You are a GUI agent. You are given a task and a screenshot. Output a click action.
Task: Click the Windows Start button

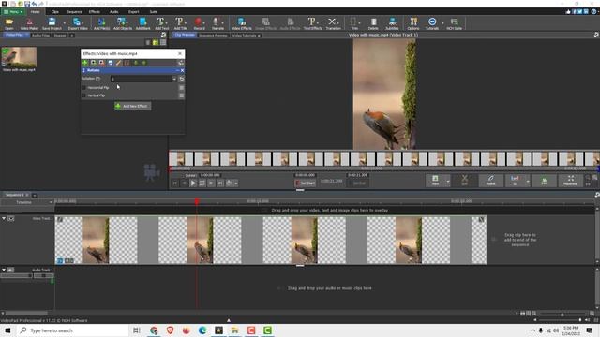coord(7,330)
